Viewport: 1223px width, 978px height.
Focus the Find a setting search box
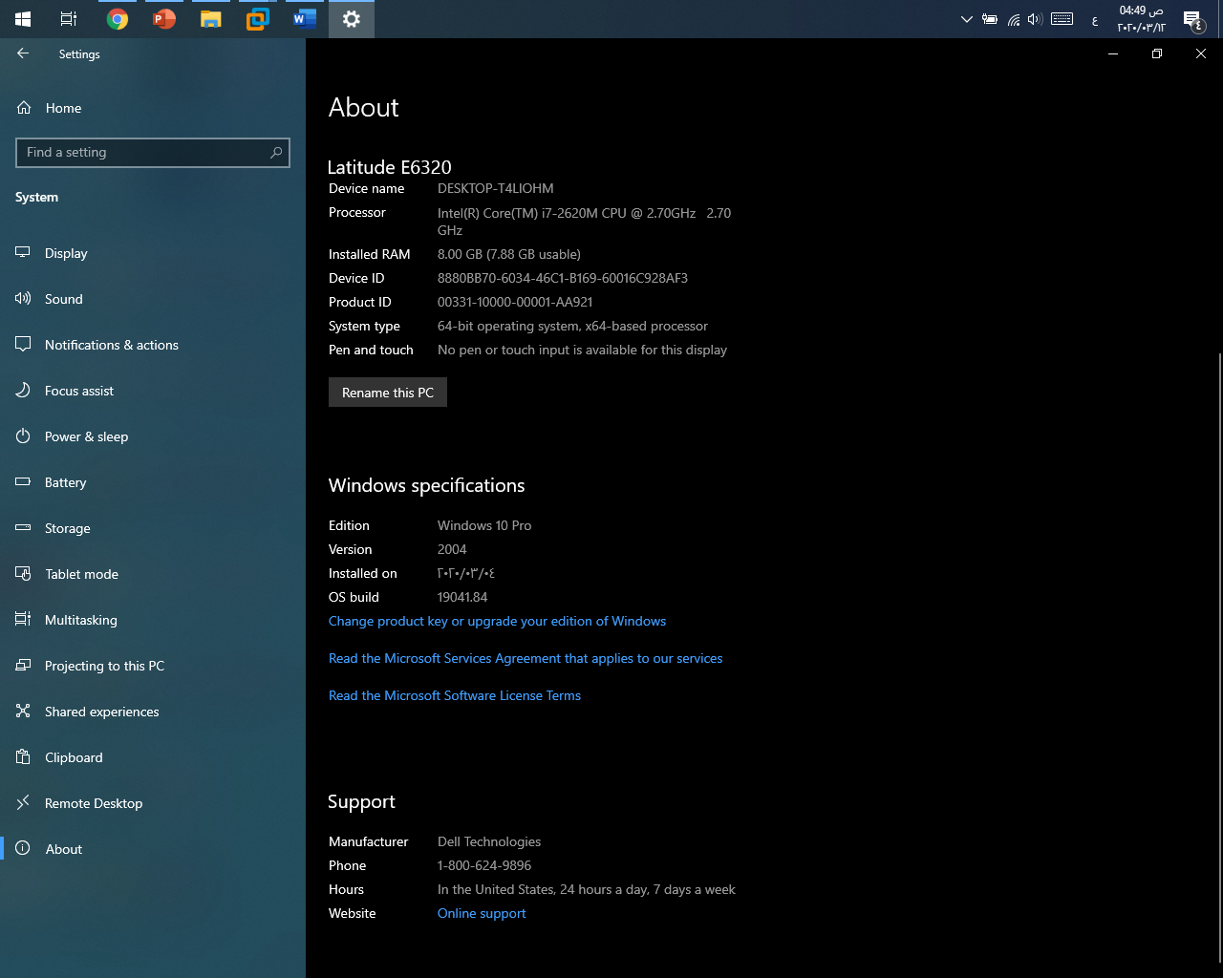click(x=153, y=153)
